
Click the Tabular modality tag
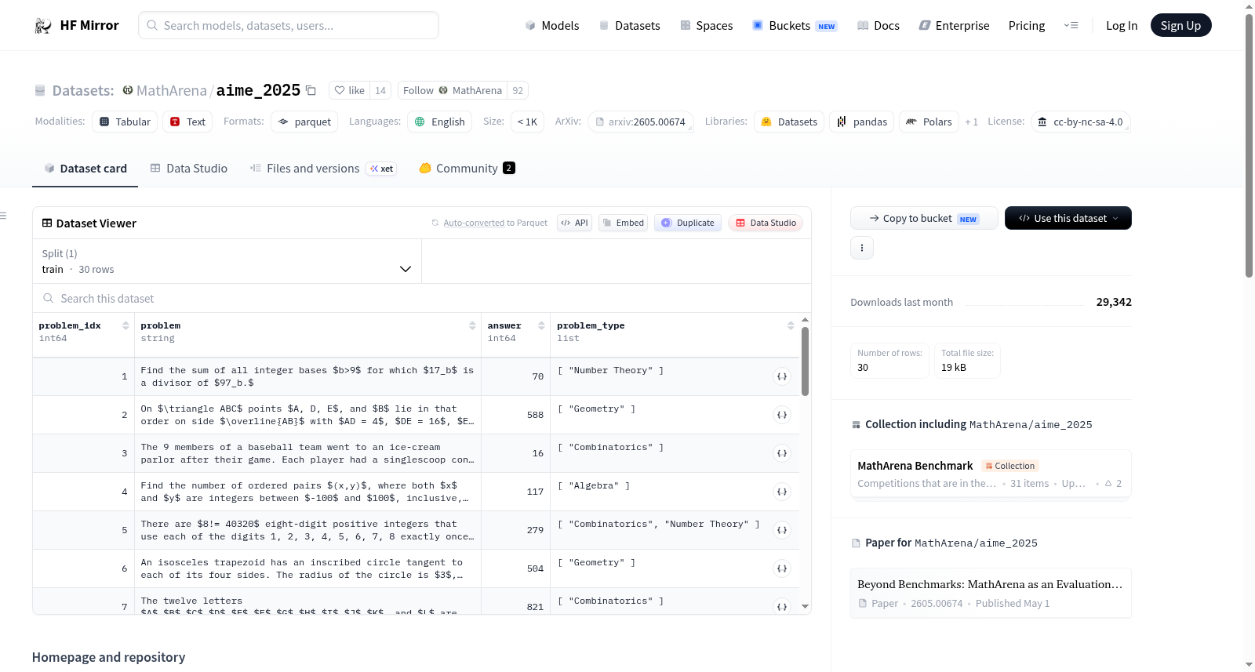(x=125, y=122)
